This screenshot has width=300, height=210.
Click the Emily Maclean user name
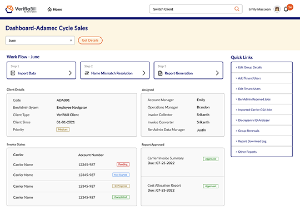pos(259,9)
